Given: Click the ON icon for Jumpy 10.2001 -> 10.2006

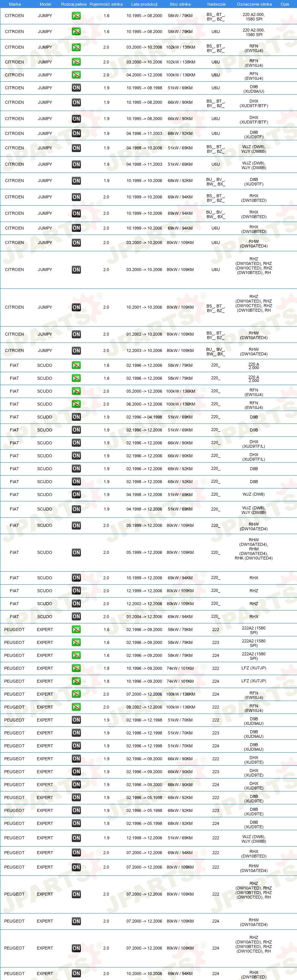Looking at the screenshot, I should (x=76, y=308).
